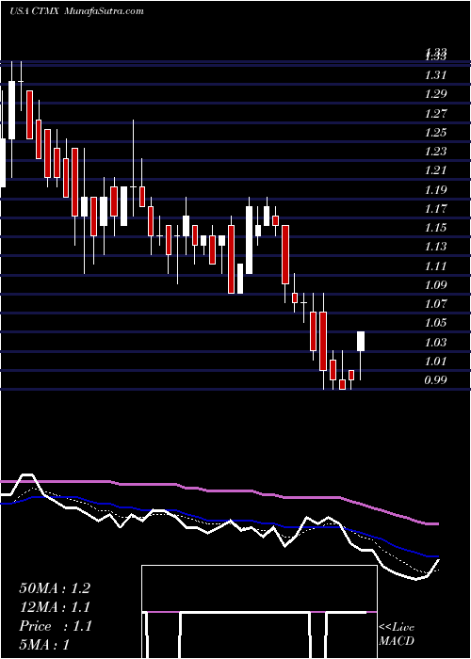Select the 1.07 price axis label
Image resolution: width=471 pixels, height=659 pixels.
click(x=435, y=304)
